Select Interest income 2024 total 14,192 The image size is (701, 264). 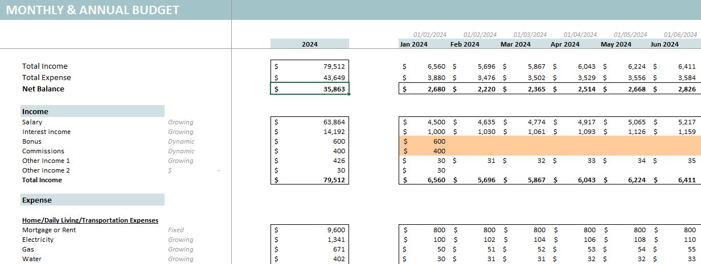point(309,132)
